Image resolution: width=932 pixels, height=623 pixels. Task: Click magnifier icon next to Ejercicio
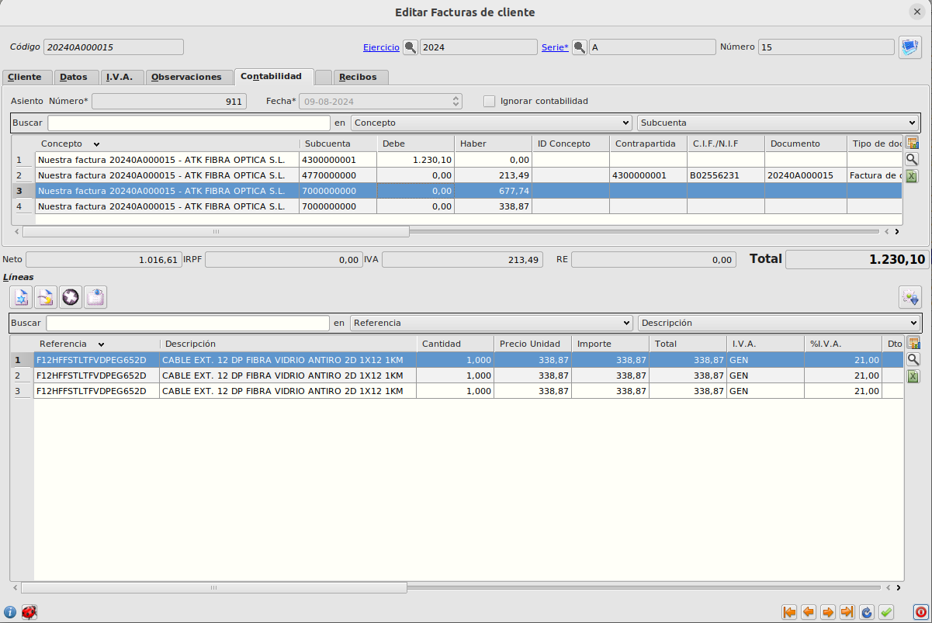click(410, 47)
